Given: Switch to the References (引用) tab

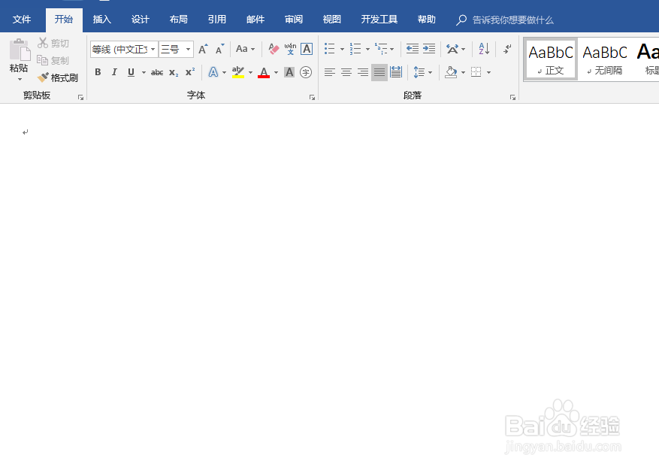Looking at the screenshot, I should click(x=217, y=20).
